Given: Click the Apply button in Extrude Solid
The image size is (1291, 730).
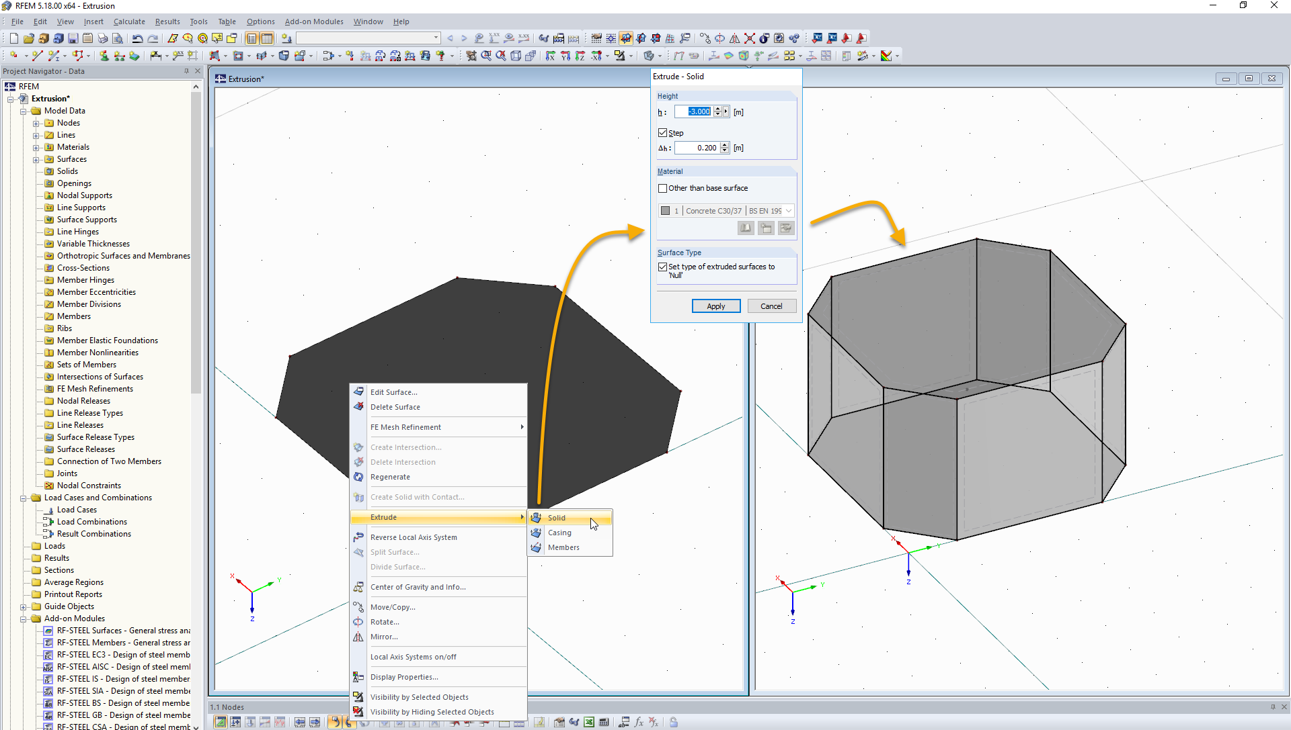Looking at the screenshot, I should (x=715, y=306).
